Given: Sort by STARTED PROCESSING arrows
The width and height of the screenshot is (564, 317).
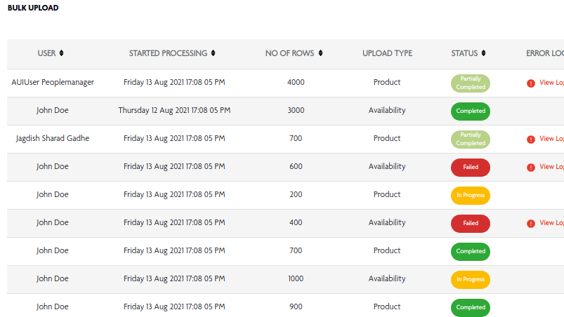Looking at the screenshot, I should pos(214,53).
